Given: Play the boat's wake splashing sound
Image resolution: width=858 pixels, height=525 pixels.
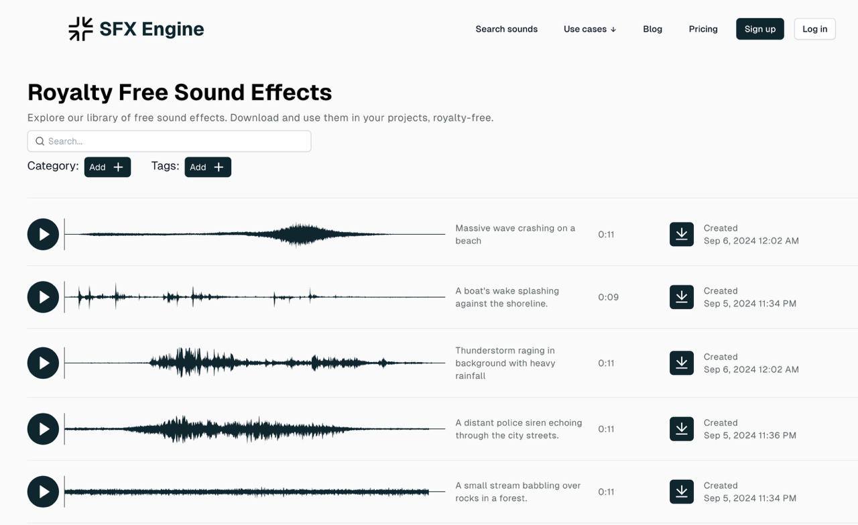Looking at the screenshot, I should [43, 297].
